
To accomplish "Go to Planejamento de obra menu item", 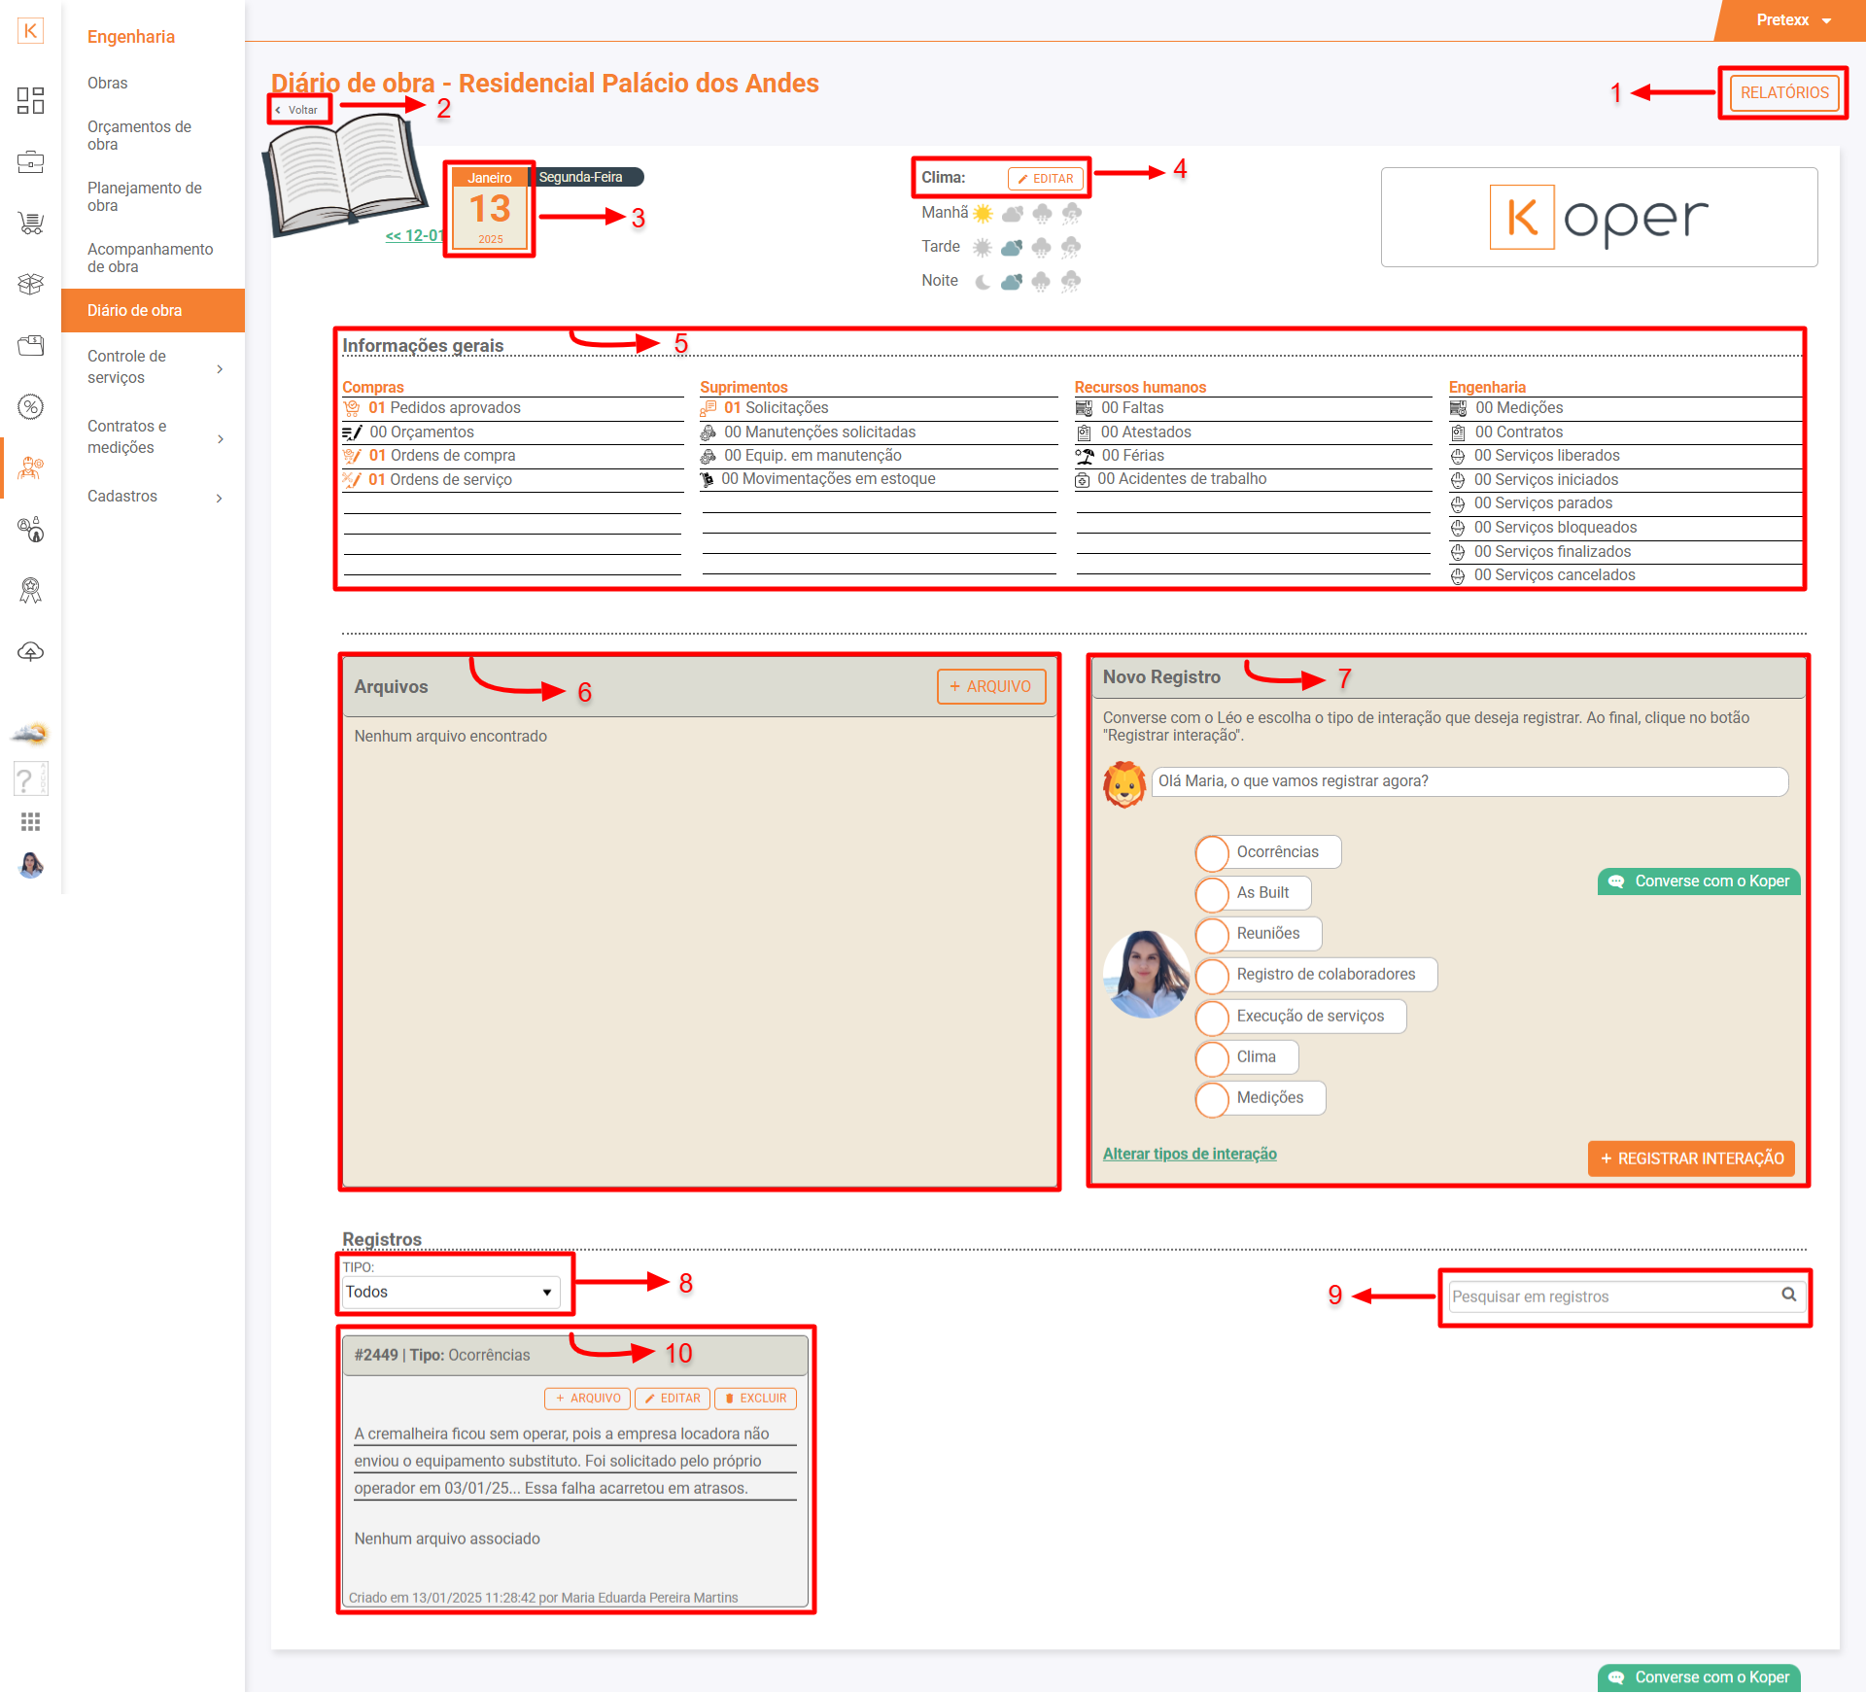I will (x=144, y=196).
